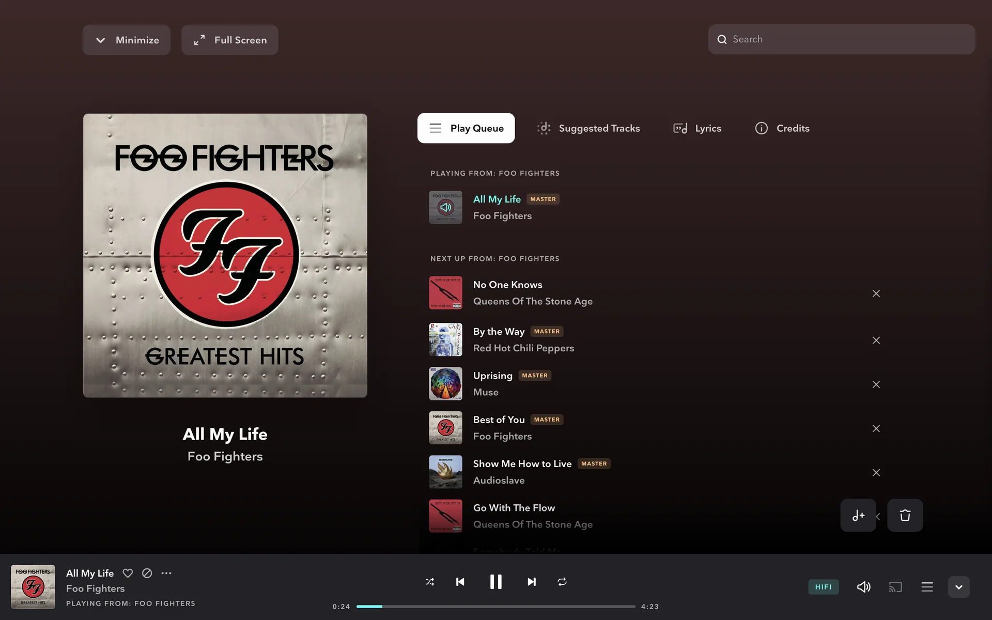992x620 pixels.
Task: Switch to the Lyrics tab
Action: tap(697, 128)
